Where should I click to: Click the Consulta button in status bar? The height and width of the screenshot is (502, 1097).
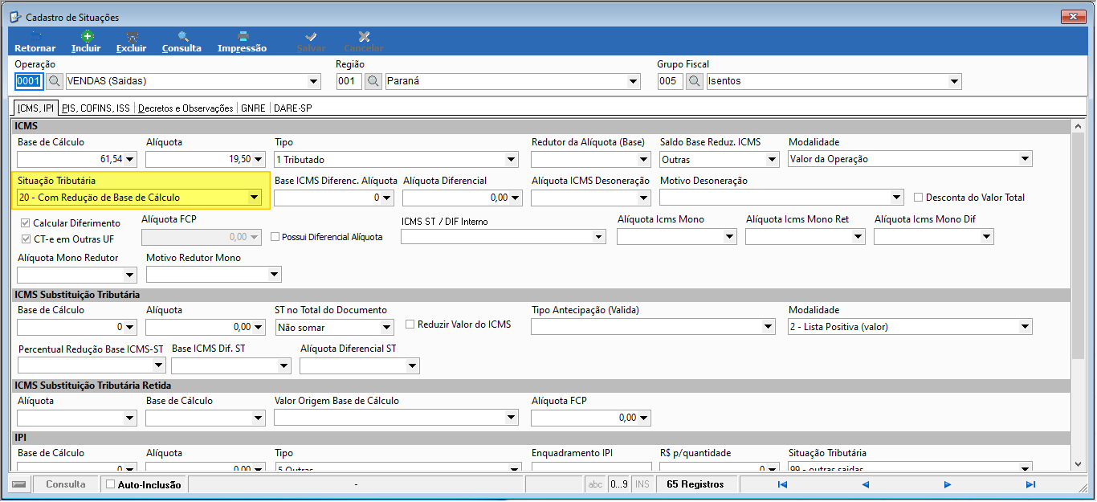[x=66, y=484]
